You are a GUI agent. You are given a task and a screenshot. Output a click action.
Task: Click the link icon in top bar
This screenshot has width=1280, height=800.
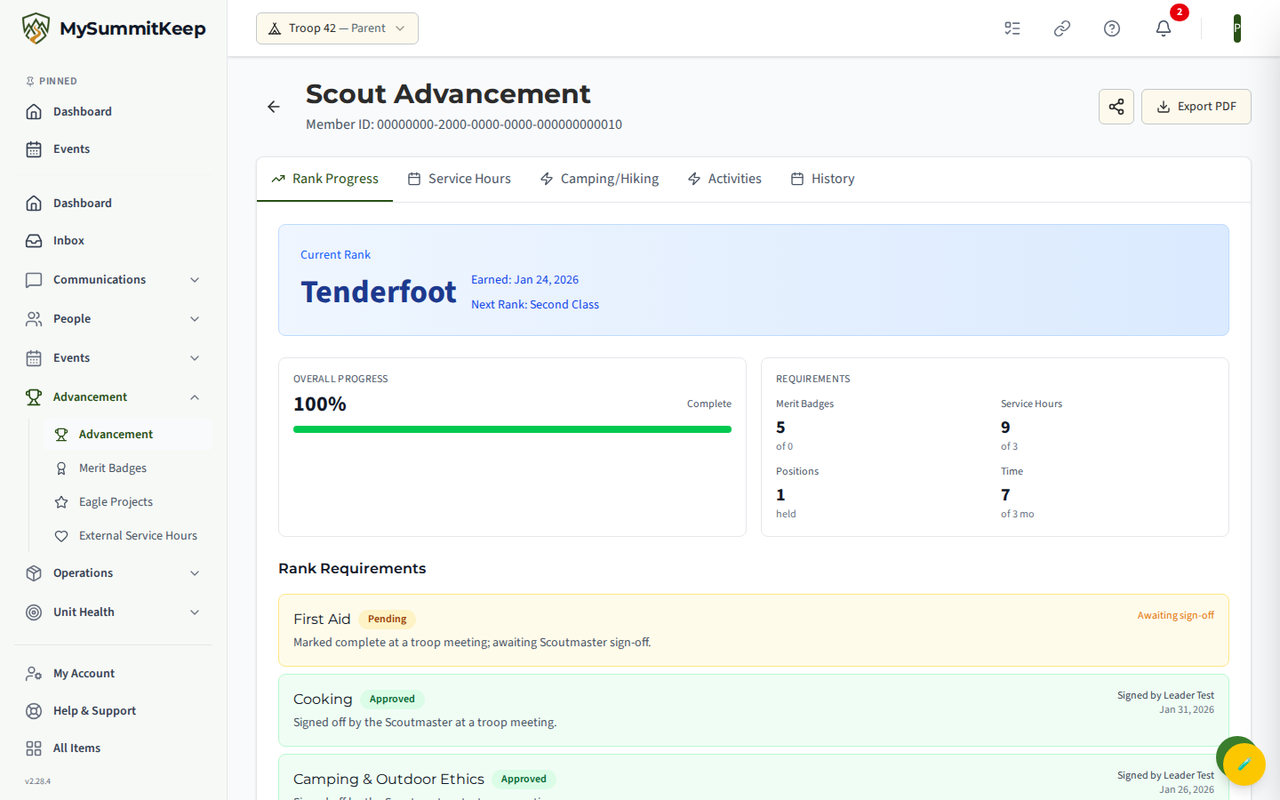pyautogui.click(x=1062, y=28)
